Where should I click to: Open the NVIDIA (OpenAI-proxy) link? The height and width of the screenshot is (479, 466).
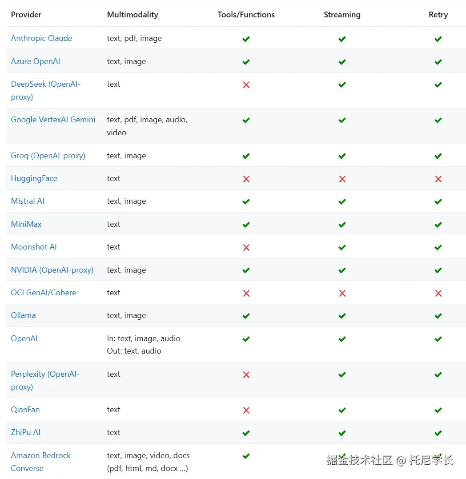[x=52, y=270]
